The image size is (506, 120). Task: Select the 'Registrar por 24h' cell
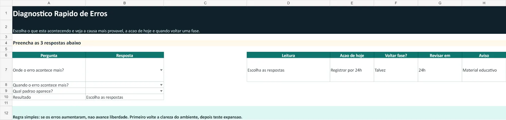pos(352,70)
